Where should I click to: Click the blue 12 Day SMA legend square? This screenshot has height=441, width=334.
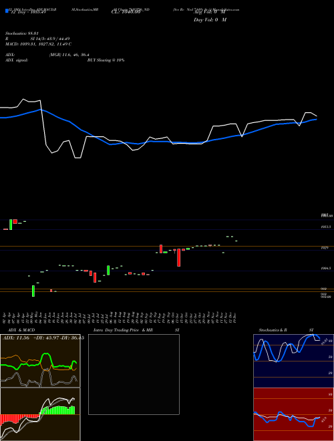tap(7, 11)
